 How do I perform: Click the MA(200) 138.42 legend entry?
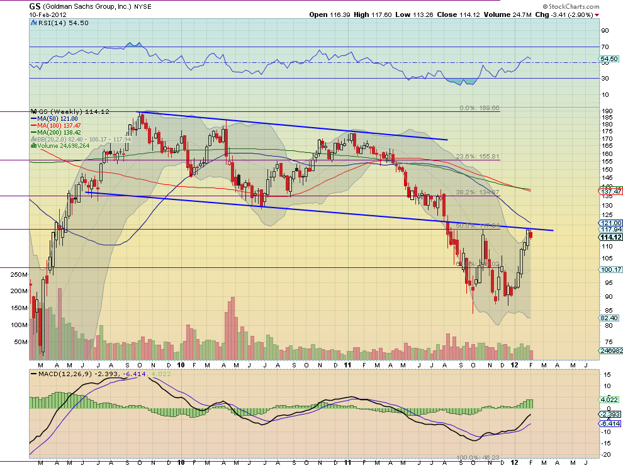pyautogui.click(x=59, y=132)
